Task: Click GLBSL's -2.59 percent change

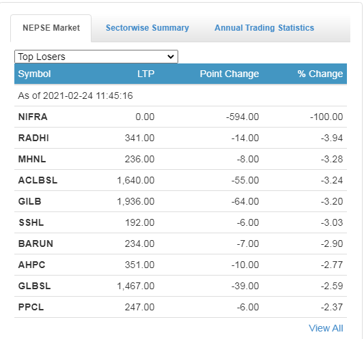Action: pyautogui.click(x=332, y=286)
